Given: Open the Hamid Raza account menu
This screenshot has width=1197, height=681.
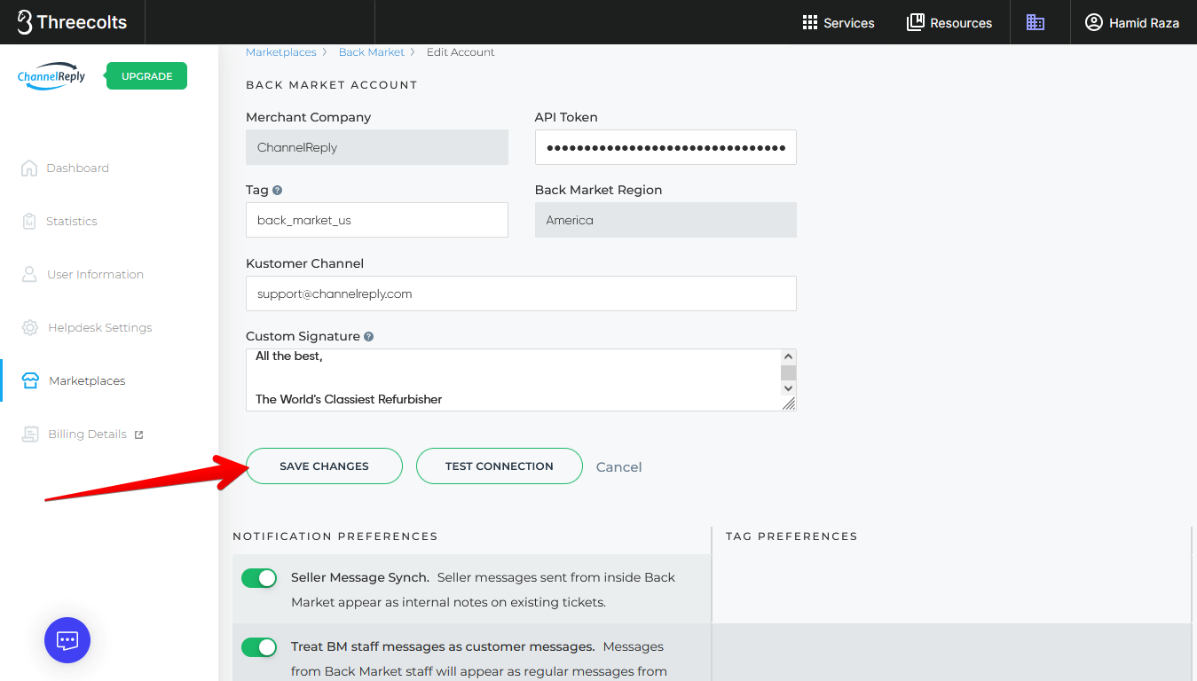Looking at the screenshot, I should click(1132, 23).
